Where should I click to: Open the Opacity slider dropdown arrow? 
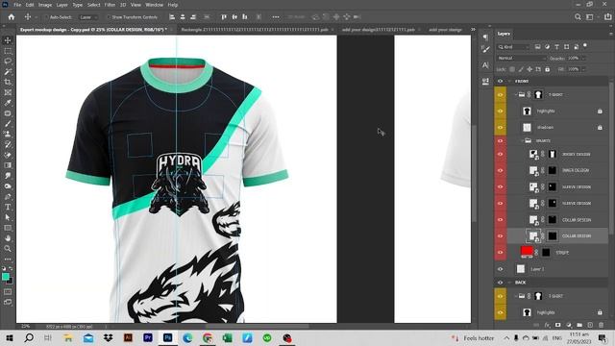pos(583,58)
